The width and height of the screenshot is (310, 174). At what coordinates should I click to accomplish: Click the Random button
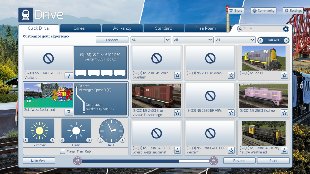[112, 40]
